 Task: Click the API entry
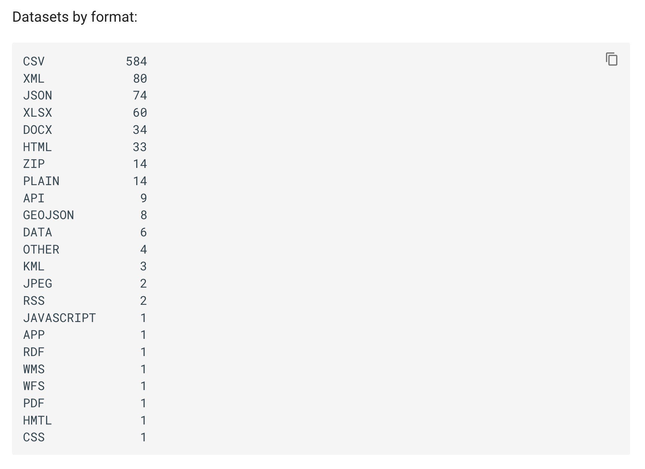tap(34, 198)
